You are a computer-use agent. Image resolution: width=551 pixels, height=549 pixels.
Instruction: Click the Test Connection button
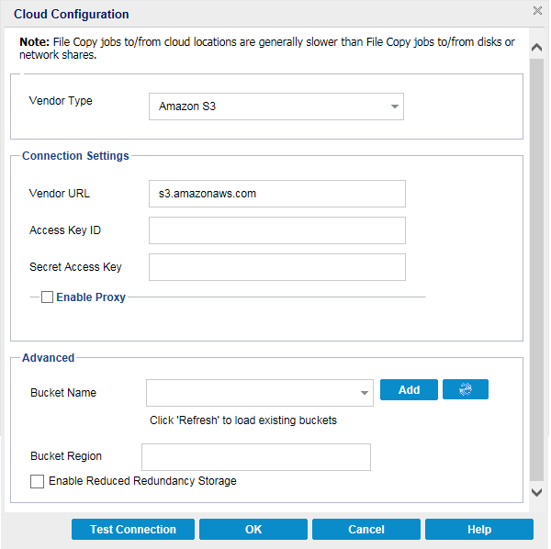point(133,530)
